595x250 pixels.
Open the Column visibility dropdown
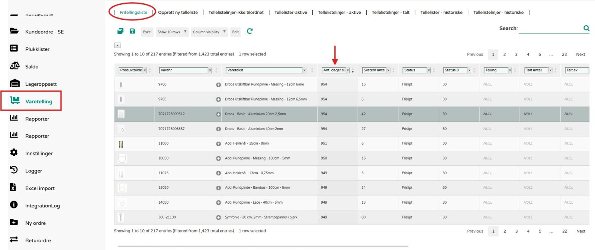tap(209, 32)
